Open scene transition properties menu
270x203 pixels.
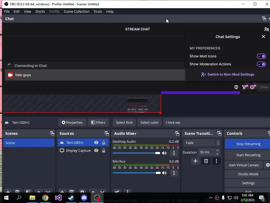pos(216,161)
